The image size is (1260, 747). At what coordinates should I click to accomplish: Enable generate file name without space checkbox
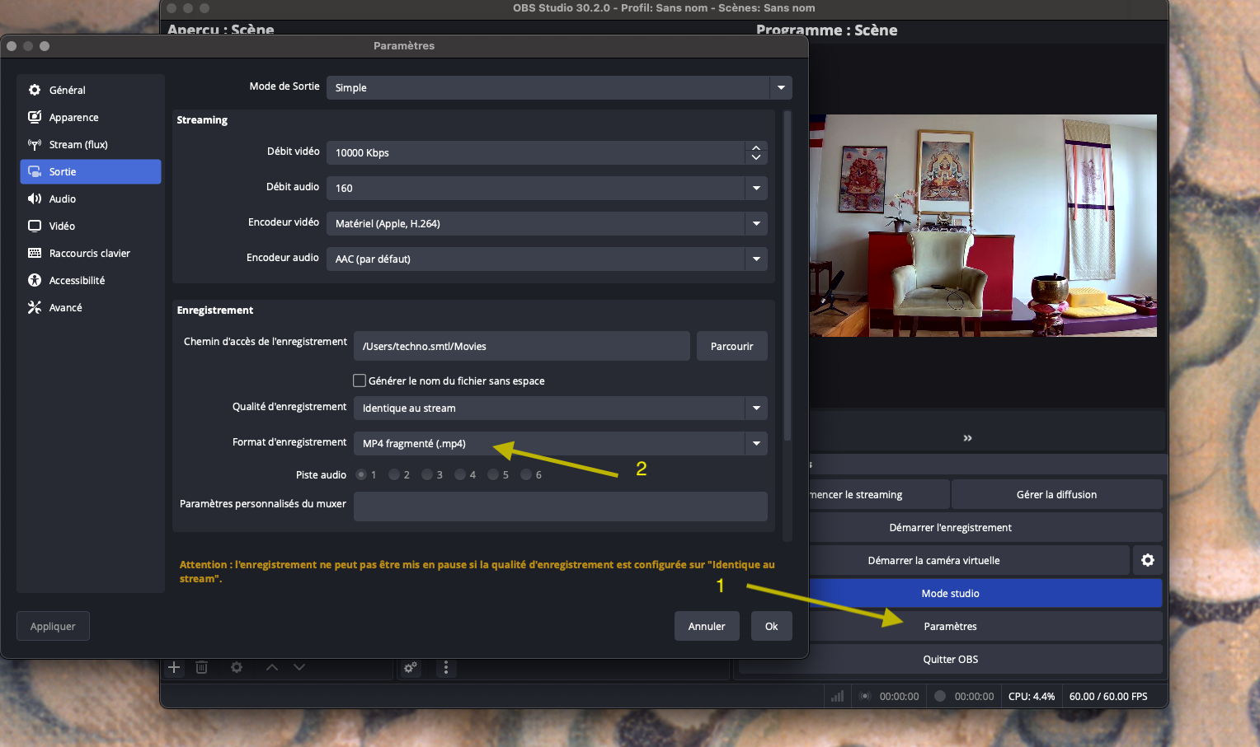(x=360, y=381)
